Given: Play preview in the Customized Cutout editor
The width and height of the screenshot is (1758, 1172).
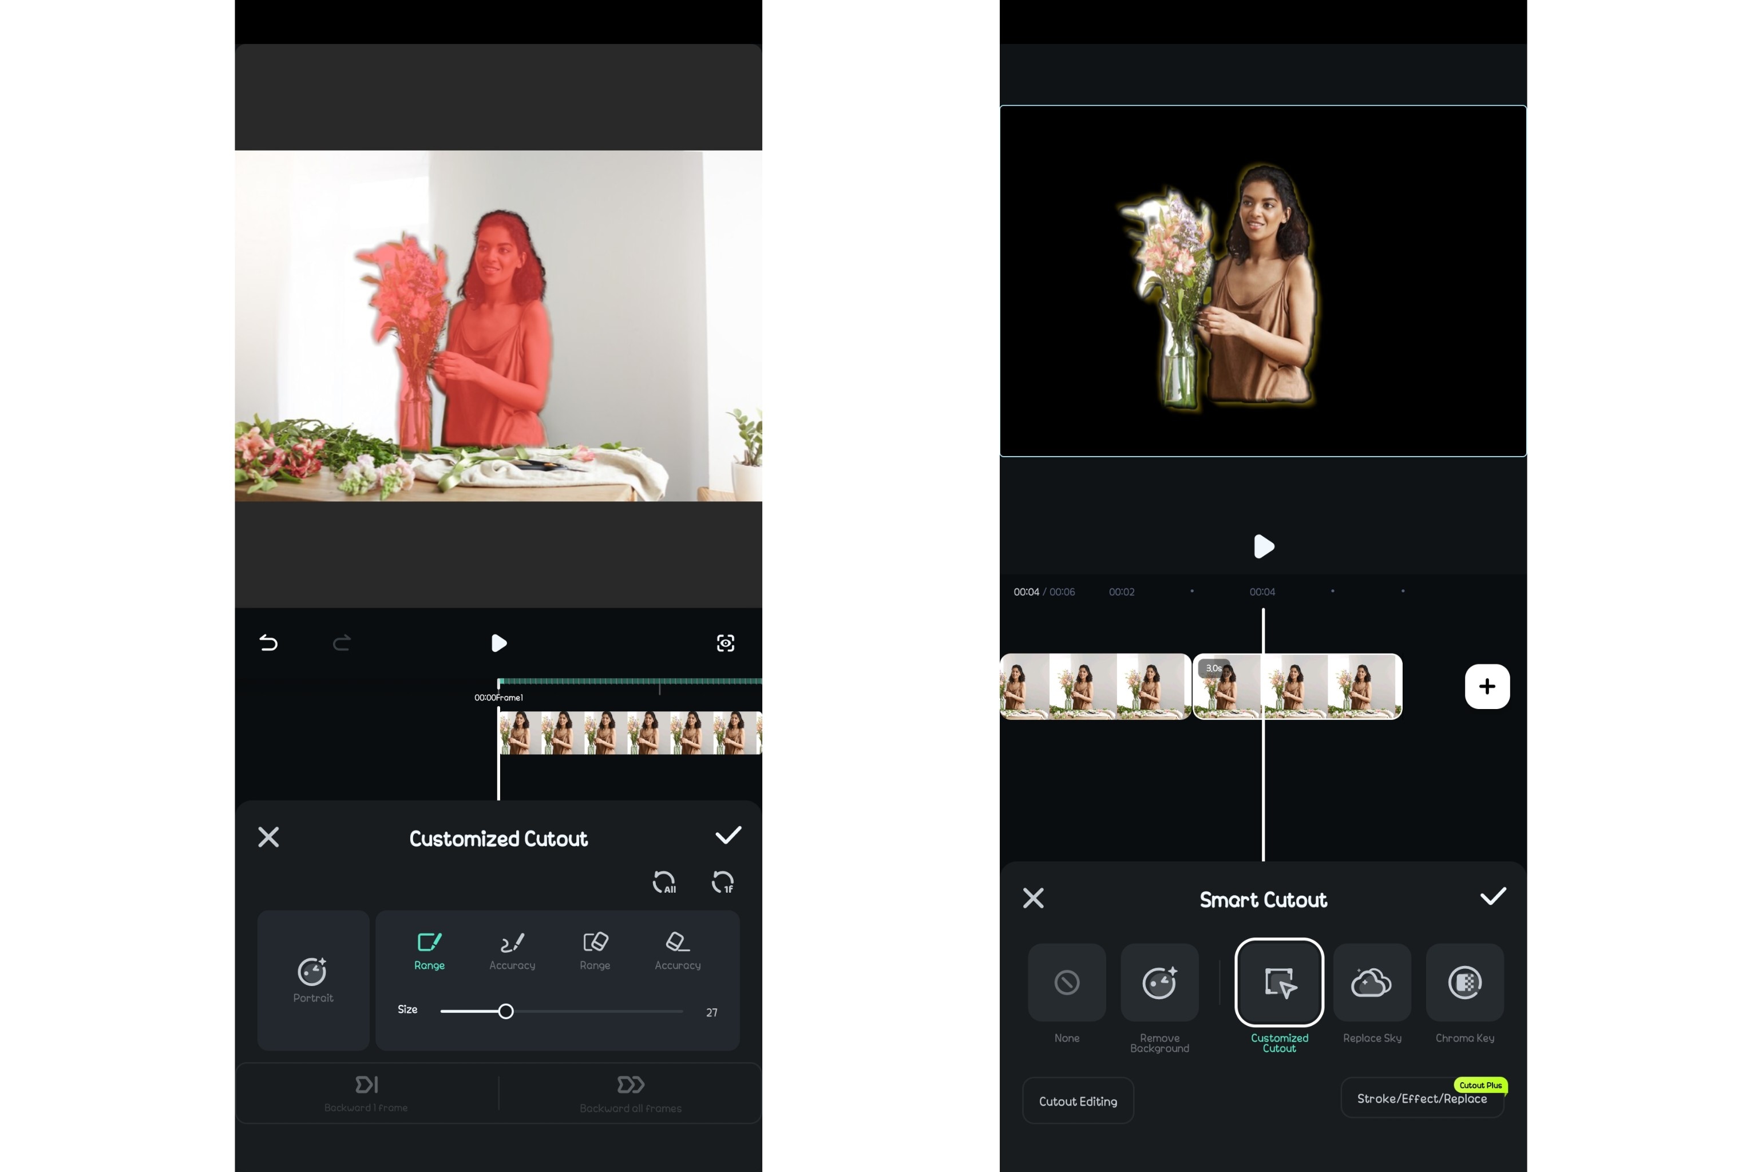Looking at the screenshot, I should [x=498, y=643].
